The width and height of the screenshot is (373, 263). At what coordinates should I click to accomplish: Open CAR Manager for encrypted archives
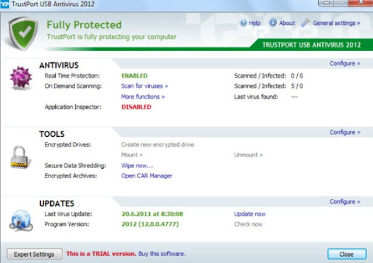pyautogui.click(x=146, y=176)
